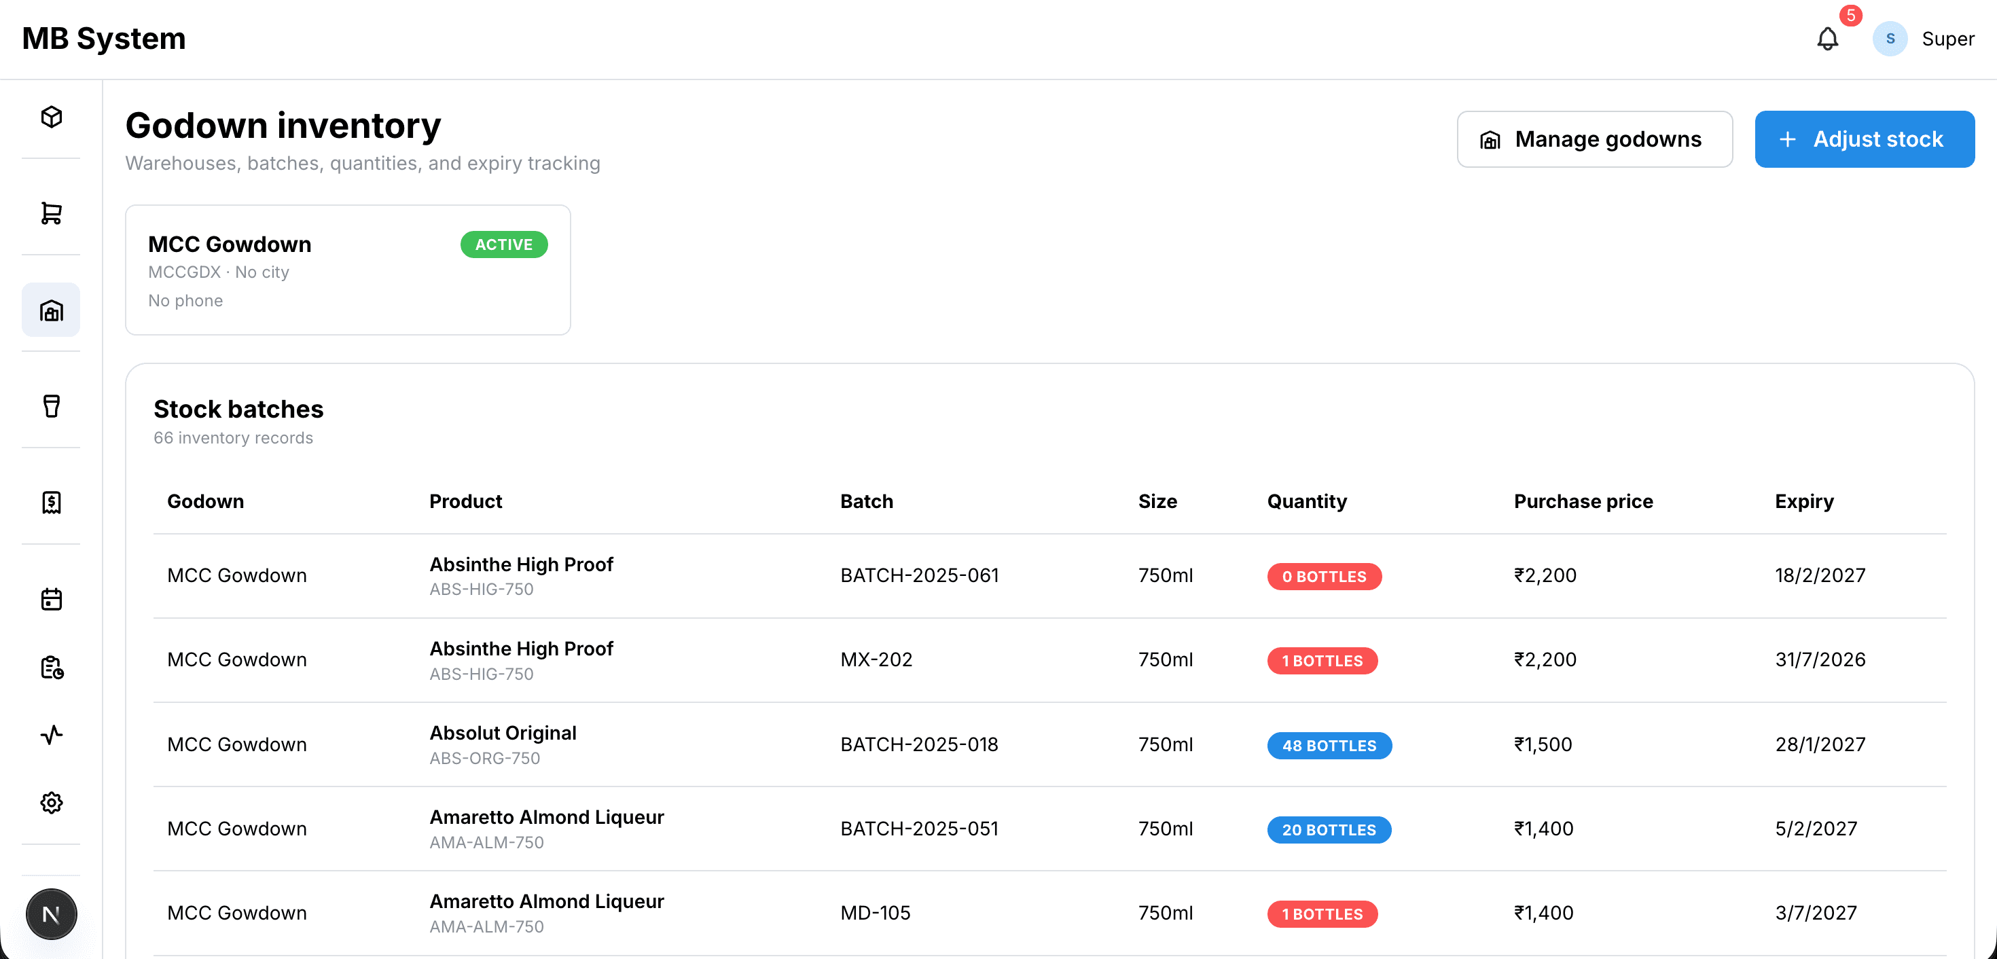Viewport: 1997px width, 959px height.
Task: Click expiry date 3/7/2027
Action: point(1816,913)
